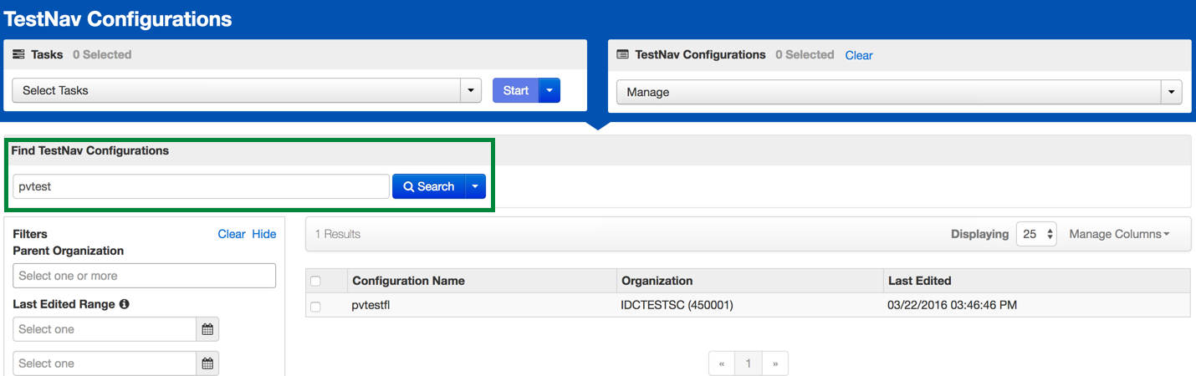The height and width of the screenshot is (376, 1196).
Task: Expand the Start button dropdown arrow
Action: pos(549,90)
